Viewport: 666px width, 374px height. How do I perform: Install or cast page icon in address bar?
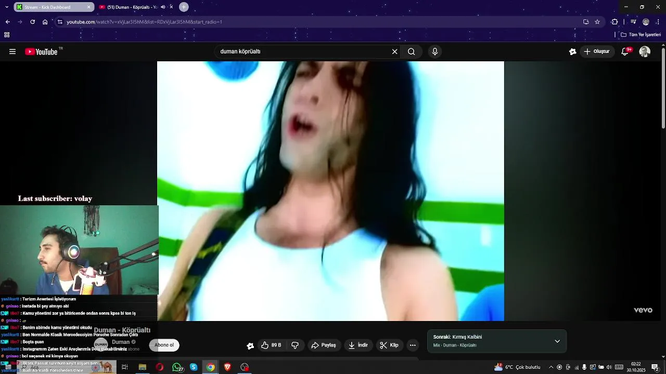[586, 22]
